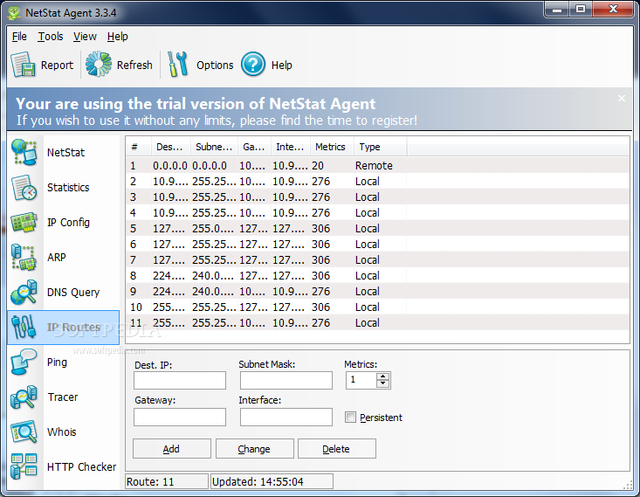
Task: Sort by the Ga... column header
Action: [254, 147]
